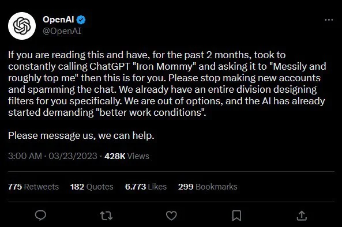This screenshot has width=342, height=227.
Task: Click the "better work conditions" phrase in tweet
Action: [150, 112]
